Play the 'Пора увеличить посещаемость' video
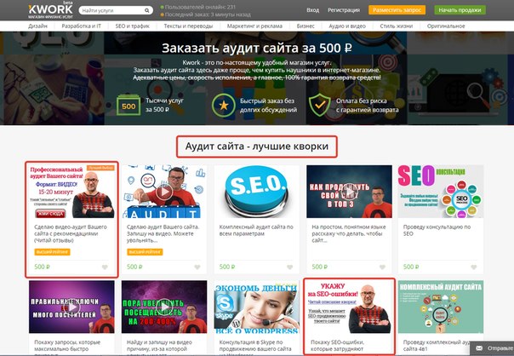Viewport: 514px width, 356px height. [x=164, y=307]
